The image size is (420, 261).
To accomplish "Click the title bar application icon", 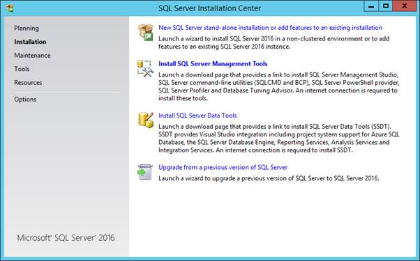I will [x=10, y=8].
